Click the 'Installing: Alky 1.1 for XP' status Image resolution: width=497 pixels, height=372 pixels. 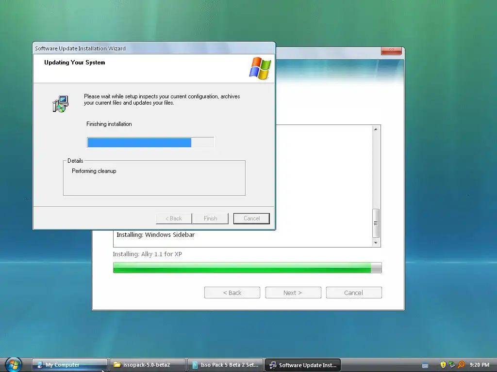[148, 254]
